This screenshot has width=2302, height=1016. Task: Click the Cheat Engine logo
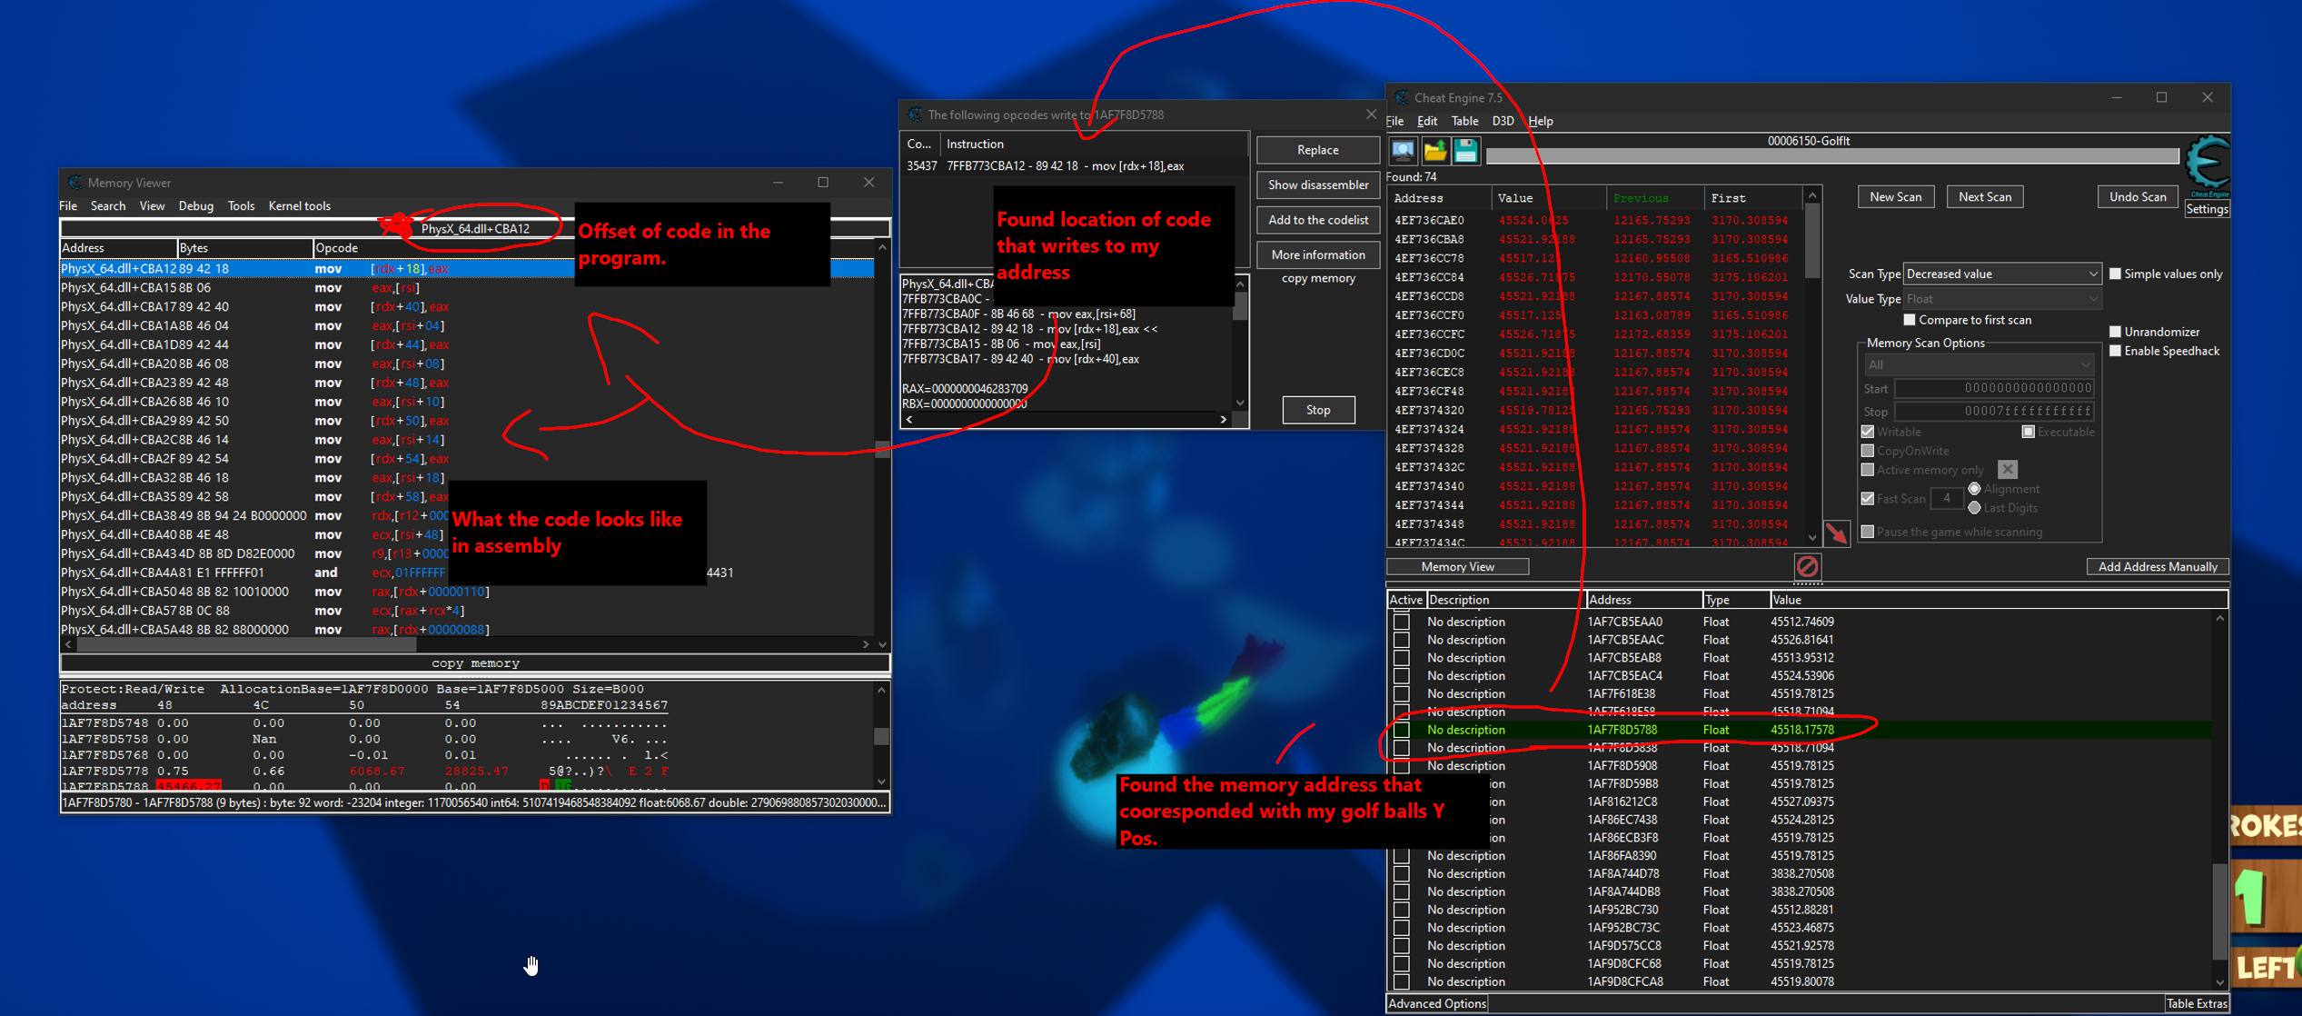pyautogui.click(x=2208, y=164)
